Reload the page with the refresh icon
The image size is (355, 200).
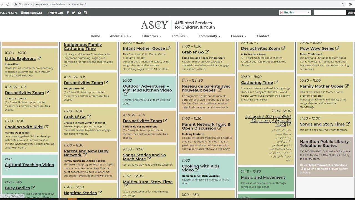(8, 4)
